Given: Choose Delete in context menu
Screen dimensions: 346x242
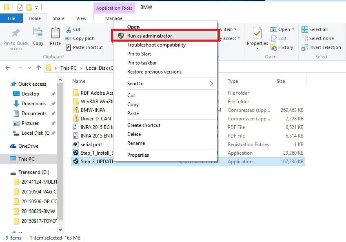Looking at the screenshot, I should tap(165, 134).
